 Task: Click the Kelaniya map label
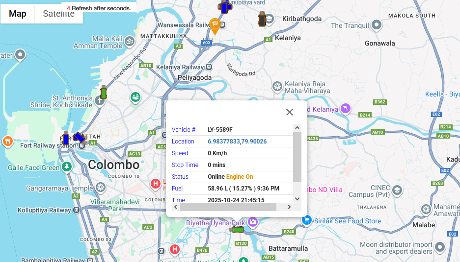(288, 38)
